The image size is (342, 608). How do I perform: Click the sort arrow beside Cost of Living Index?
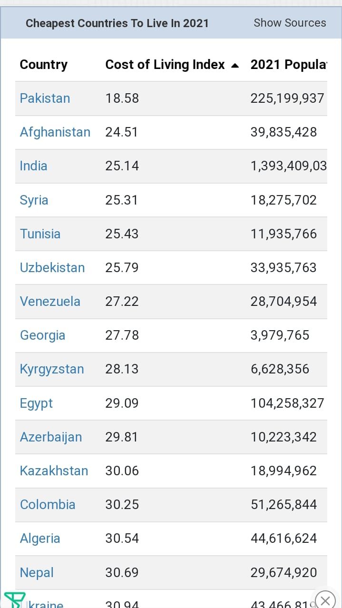click(235, 66)
